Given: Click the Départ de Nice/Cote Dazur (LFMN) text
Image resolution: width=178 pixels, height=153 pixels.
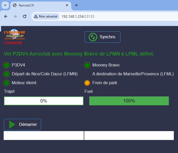Looking at the screenshot, I should (44, 74).
